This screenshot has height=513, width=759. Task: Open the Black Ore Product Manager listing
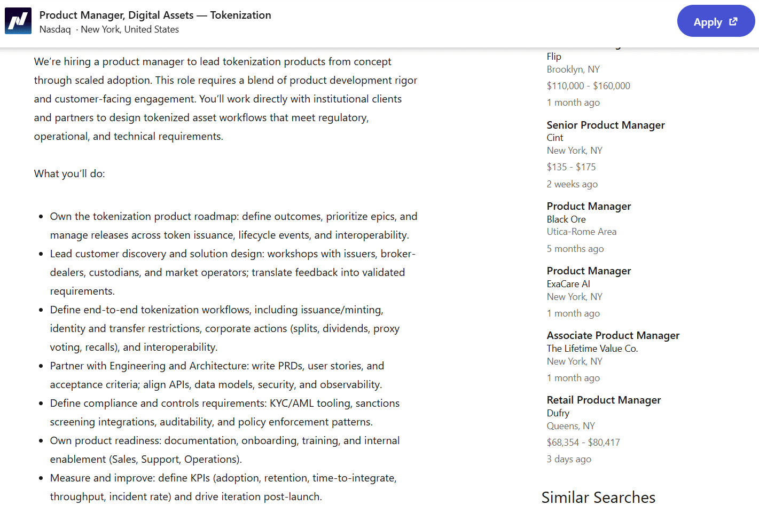click(589, 206)
